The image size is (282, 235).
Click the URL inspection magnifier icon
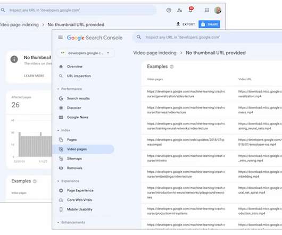coord(61,76)
